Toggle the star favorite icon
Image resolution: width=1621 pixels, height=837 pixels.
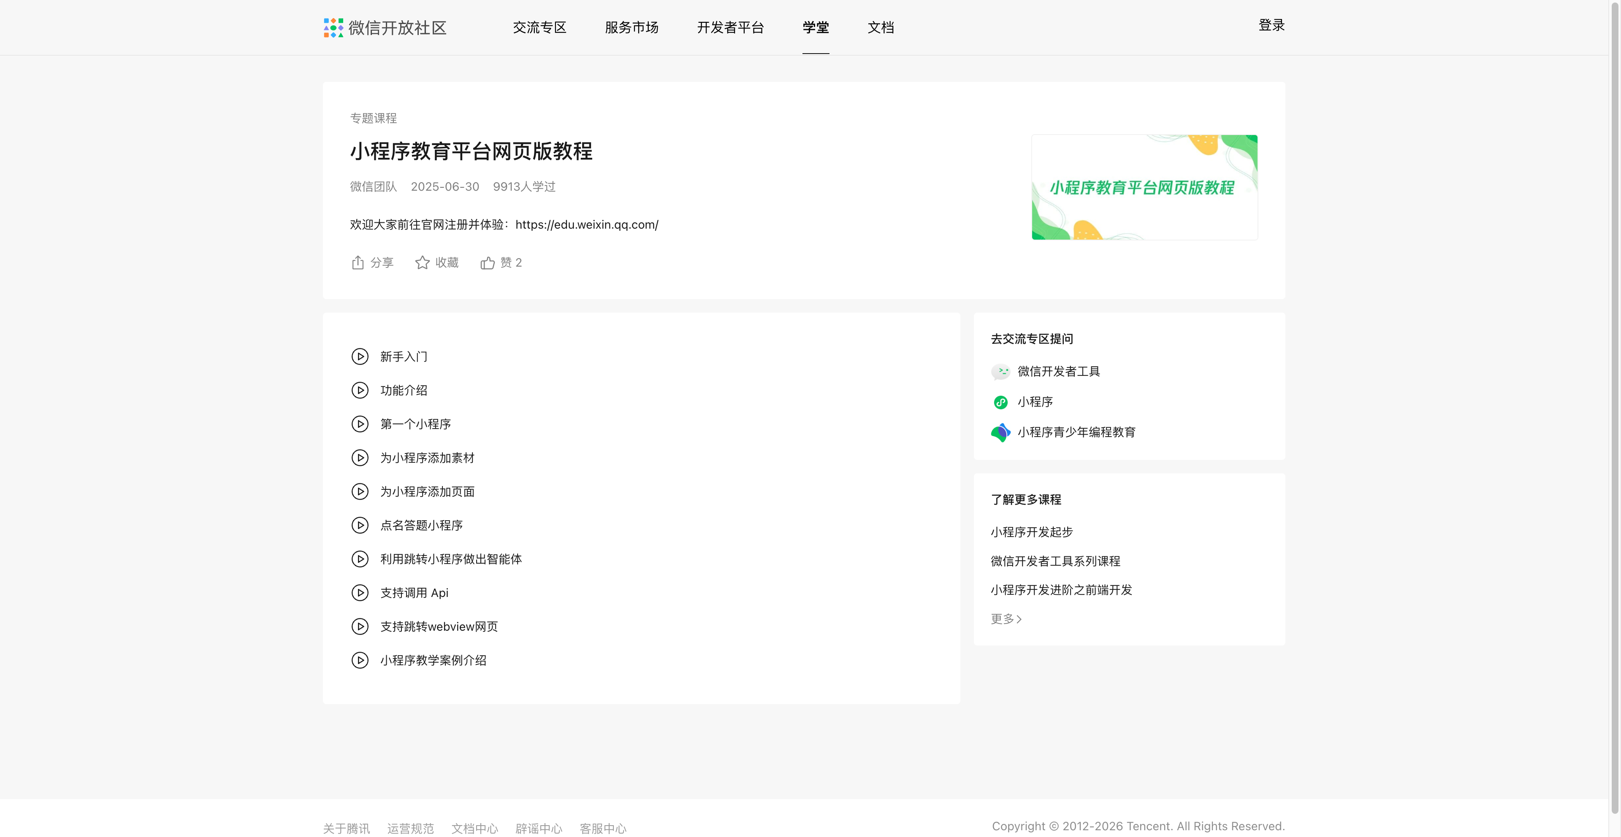coord(422,263)
